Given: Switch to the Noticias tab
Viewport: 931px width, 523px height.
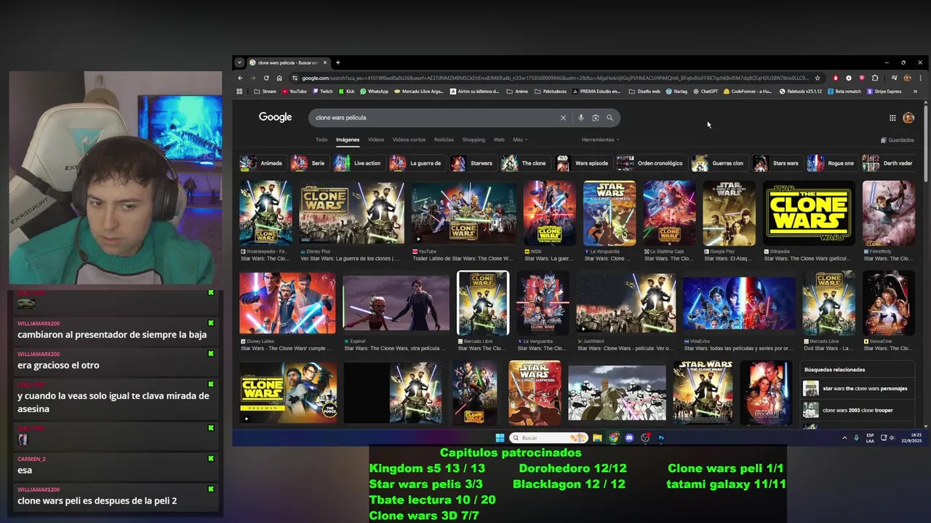Looking at the screenshot, I should [x=444, y=139].
